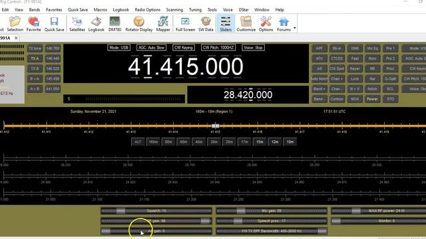Launch Logbook from the toolbar
The width and height of the screenshot is (426, 239).
(x=96, y=24)
